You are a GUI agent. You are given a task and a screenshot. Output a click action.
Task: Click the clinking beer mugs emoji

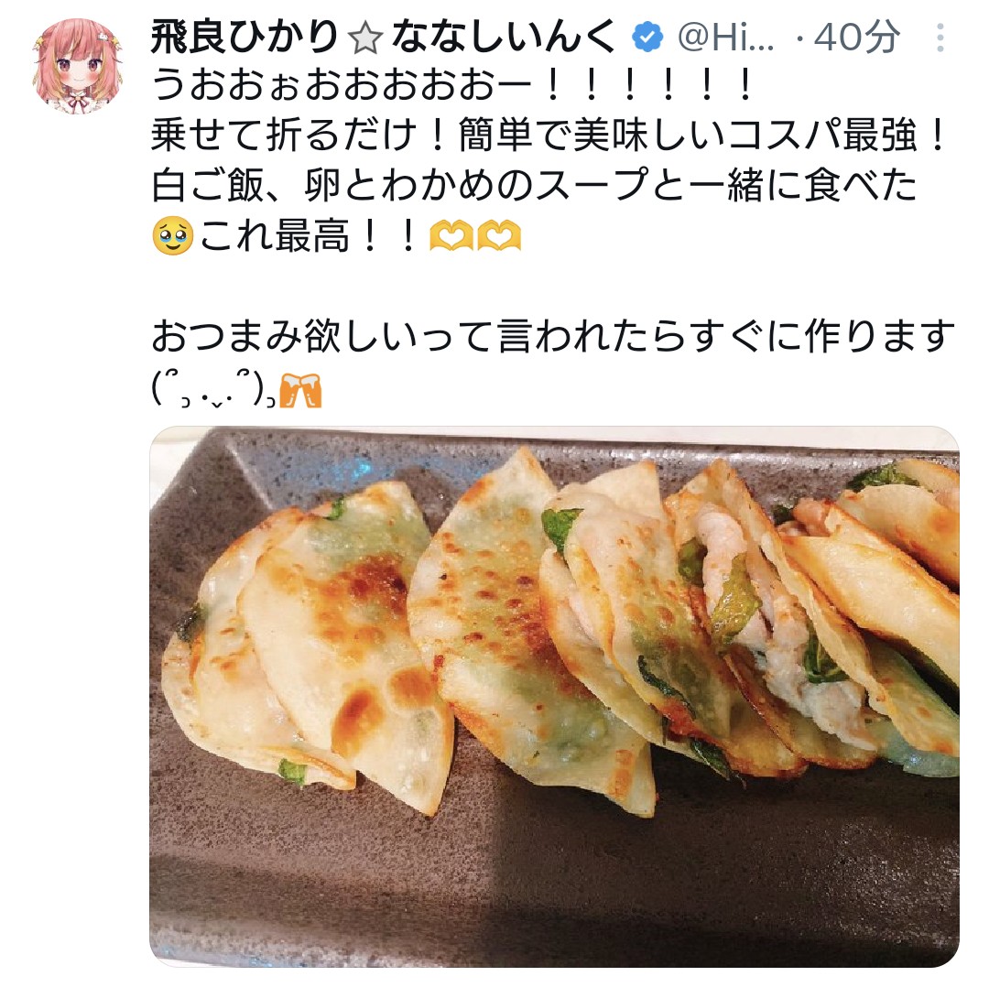pos(300,390)
